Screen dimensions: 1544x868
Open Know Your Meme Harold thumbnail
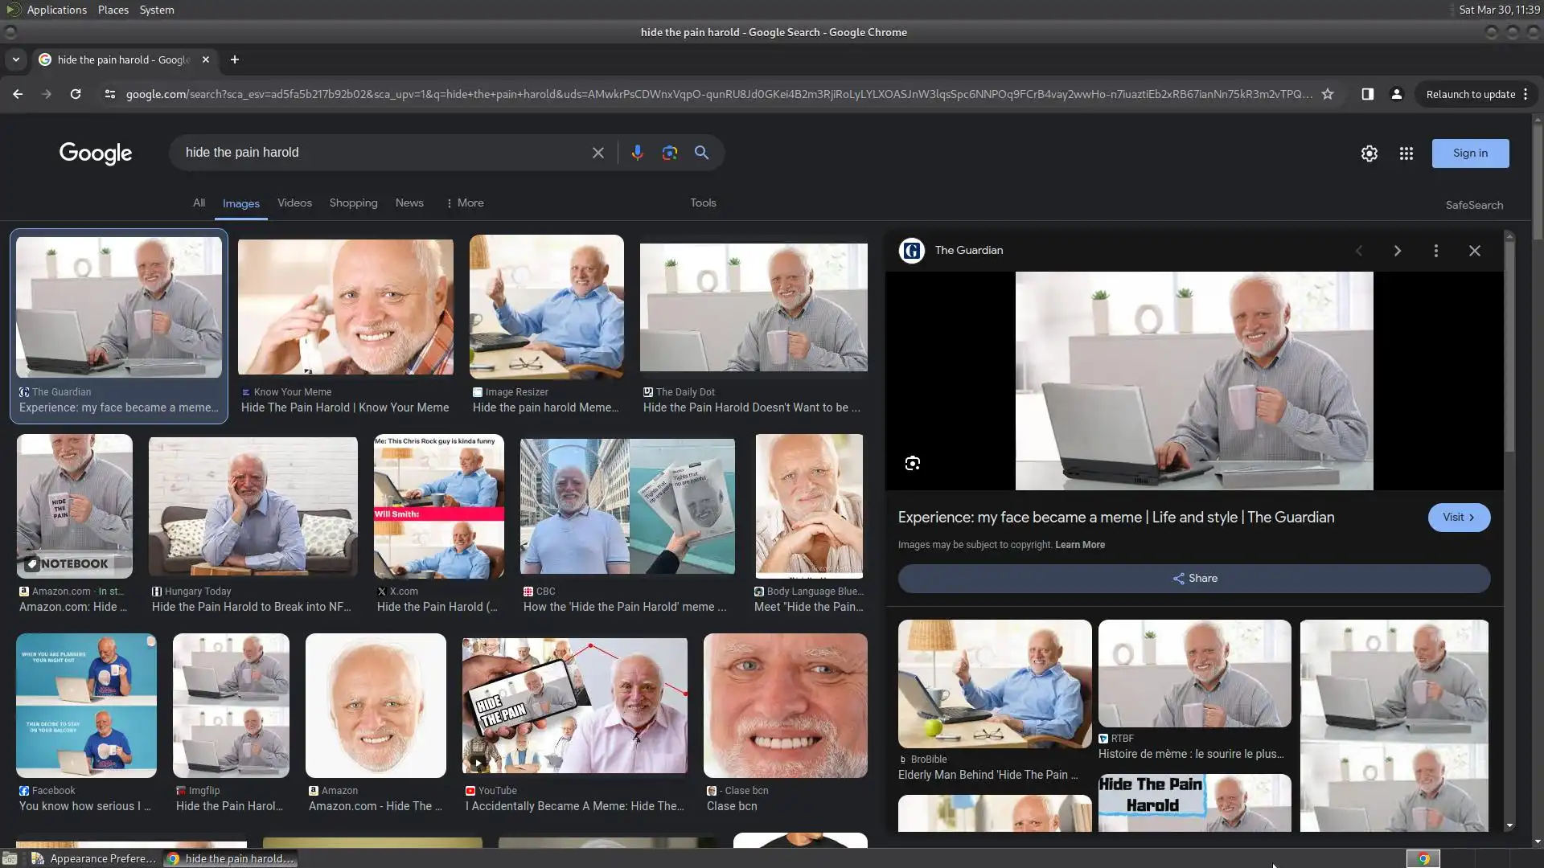pos(345,307)
